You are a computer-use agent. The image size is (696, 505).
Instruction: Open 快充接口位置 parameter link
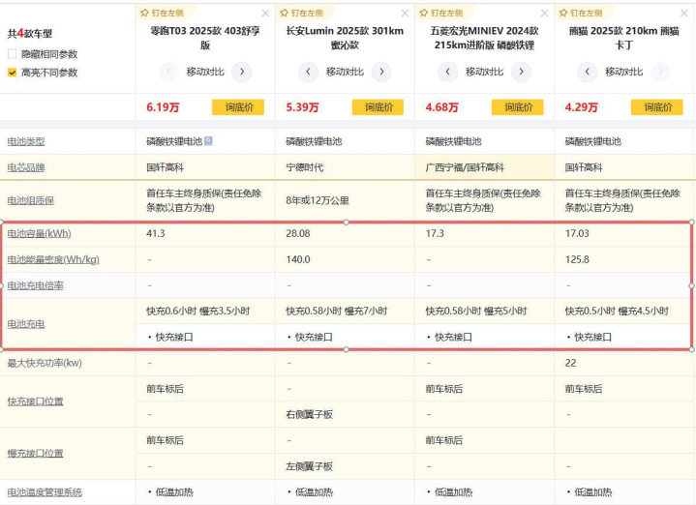pyautogui.click(x=35, y=401)
